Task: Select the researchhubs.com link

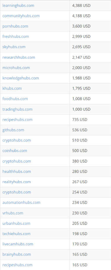Action: pos(19,57)
